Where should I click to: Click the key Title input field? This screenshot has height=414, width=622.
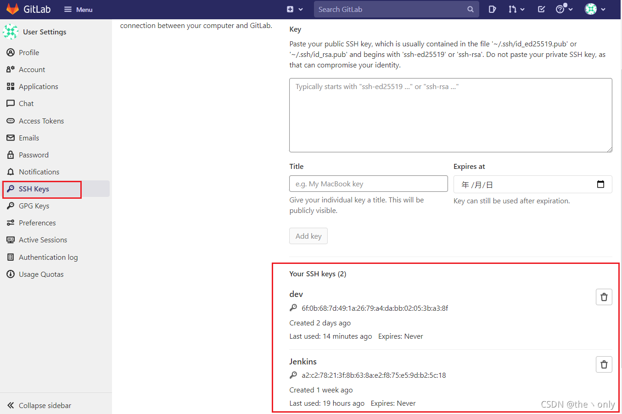(x=369, y=184)
